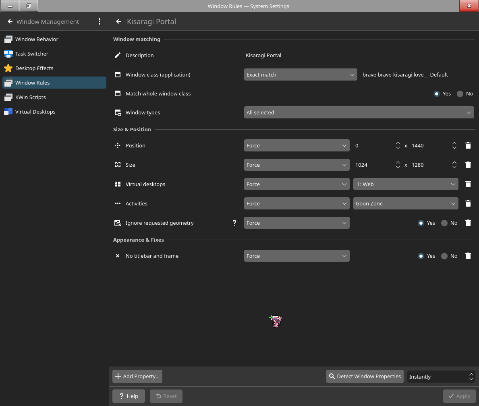Delete the No titlebar and frame property

(468, 256)
